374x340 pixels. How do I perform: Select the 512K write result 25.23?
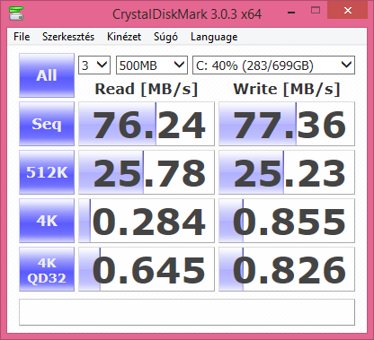pos(287,172)
